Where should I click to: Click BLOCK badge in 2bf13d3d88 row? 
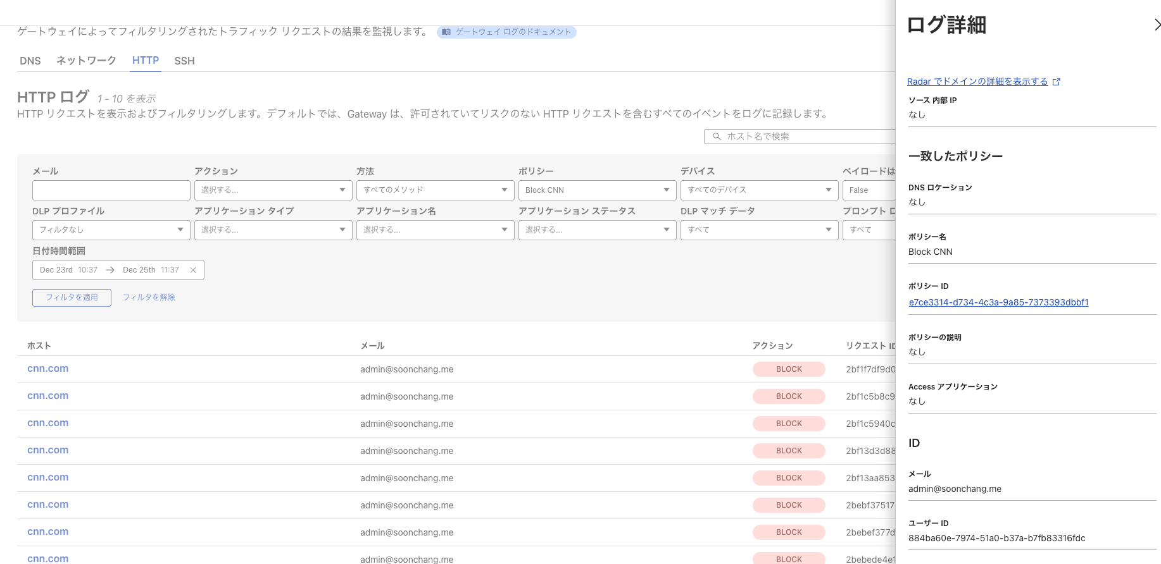click(789, 451)
